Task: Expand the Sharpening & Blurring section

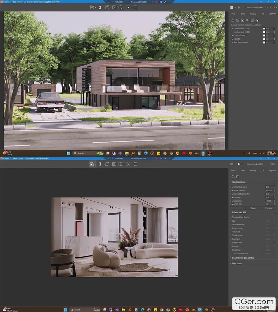Action: tap(231, 258)
